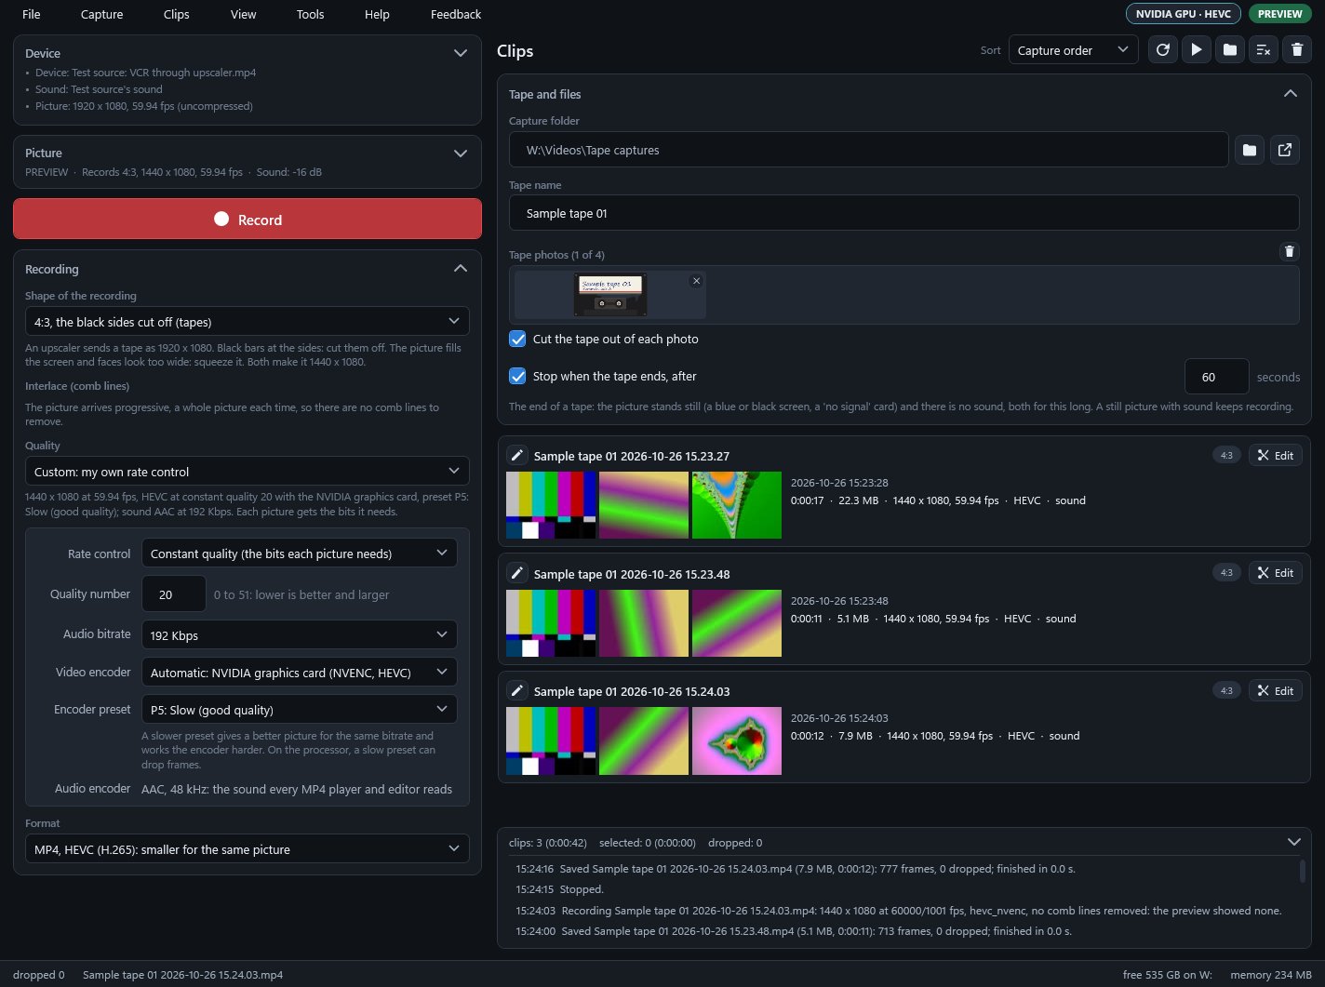Open the Rate control dropdown
The height and width of the screenshot is (987, 1325).
coord(300,554)
